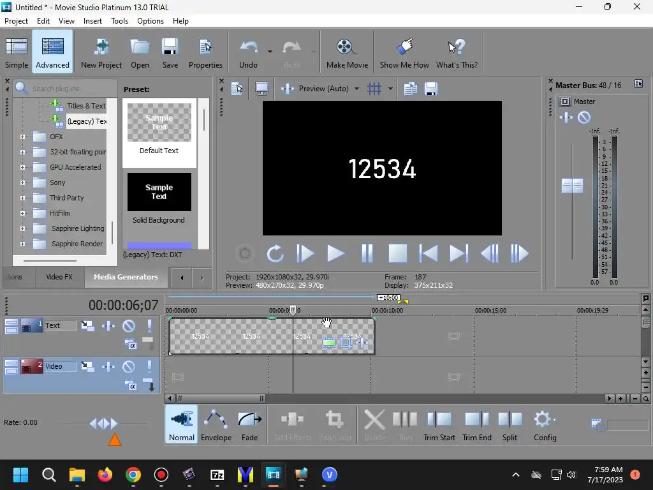Click loop playback button
653x490 pixels.
(x=275, y=253)
